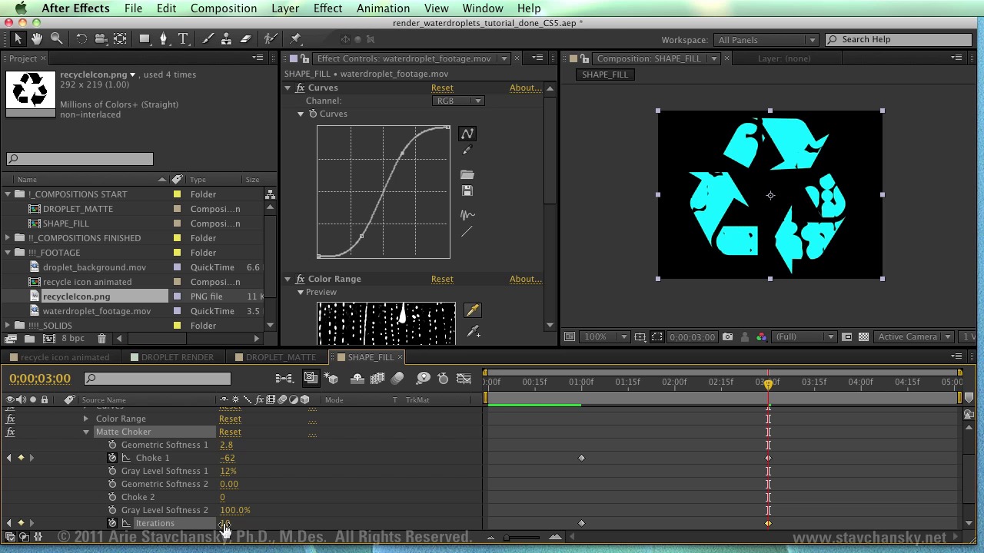Open the Animation menu
This screenshot has width=984, height=553.
383,8
